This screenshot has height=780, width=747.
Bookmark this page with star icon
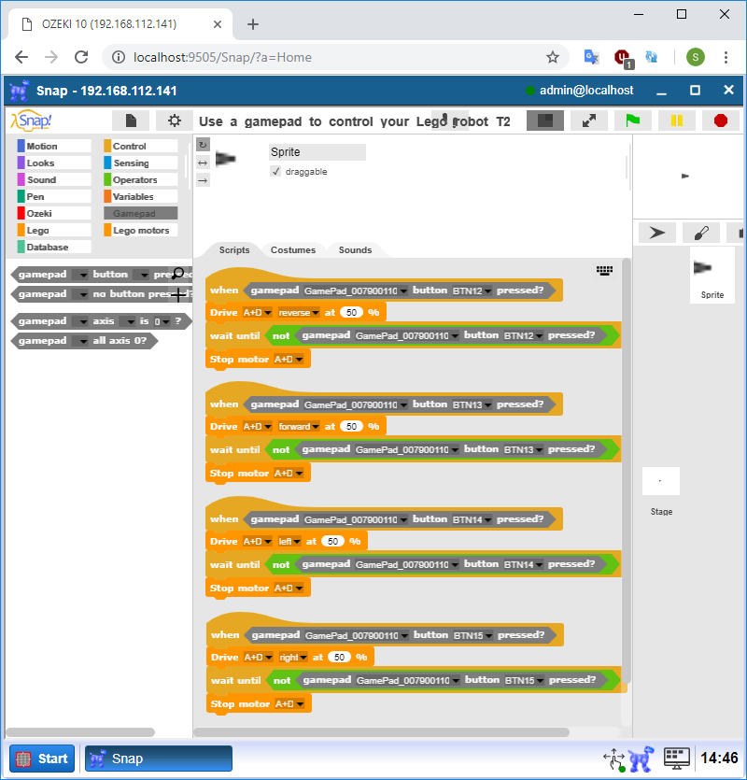(553, 57)
